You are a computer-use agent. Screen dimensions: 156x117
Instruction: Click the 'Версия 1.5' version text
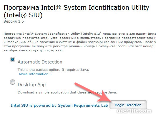pyautogui.click(x=14, y=21)
